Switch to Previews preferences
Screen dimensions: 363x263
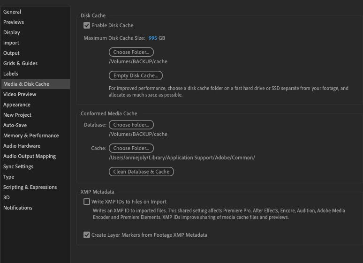[14, 22]
